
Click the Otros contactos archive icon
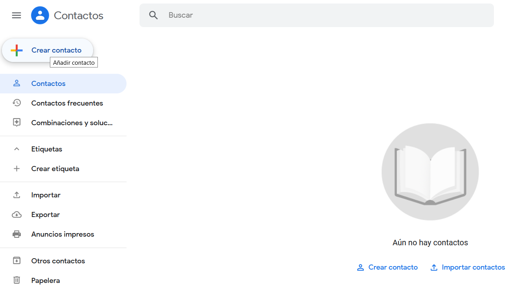coord(17,261)
